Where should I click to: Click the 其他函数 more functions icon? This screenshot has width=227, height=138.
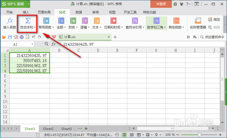[176, 21]
